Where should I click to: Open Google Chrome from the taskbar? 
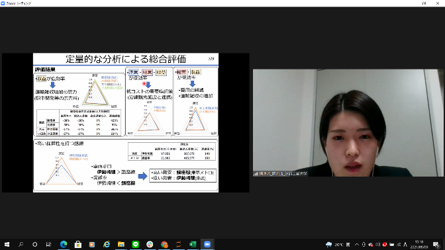[164, 244]
